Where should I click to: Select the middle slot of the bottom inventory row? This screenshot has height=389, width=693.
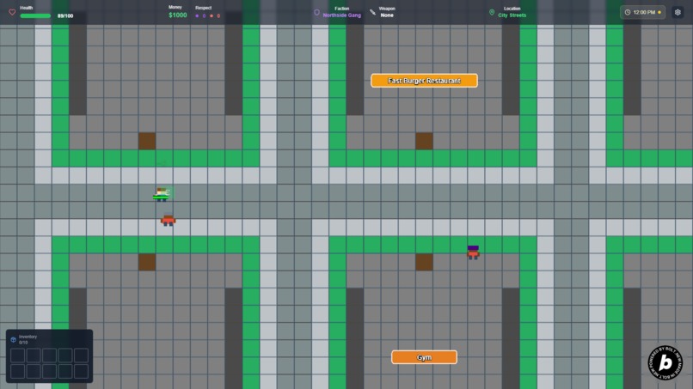pyautogui.click(x=50, y=371)
